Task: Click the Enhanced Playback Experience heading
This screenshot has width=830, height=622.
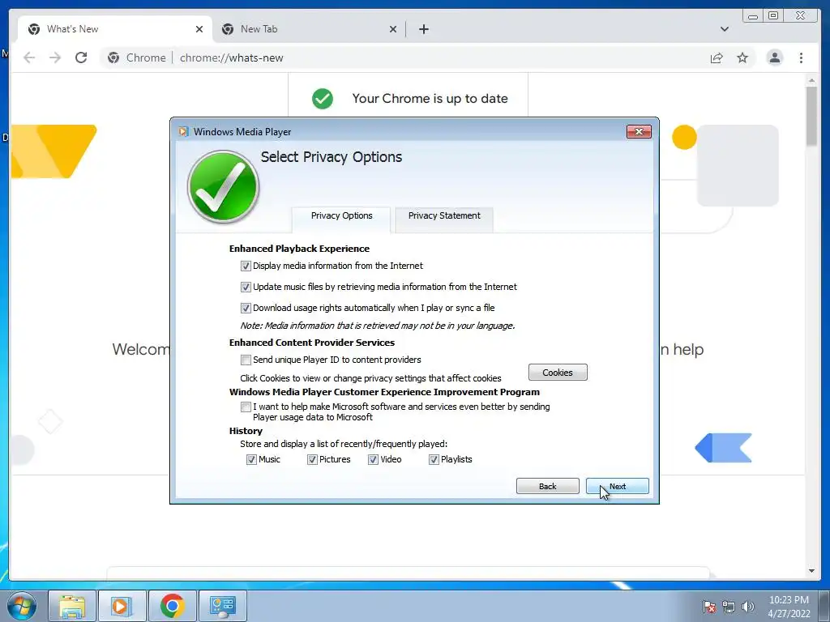Action: tap(299, 249)
